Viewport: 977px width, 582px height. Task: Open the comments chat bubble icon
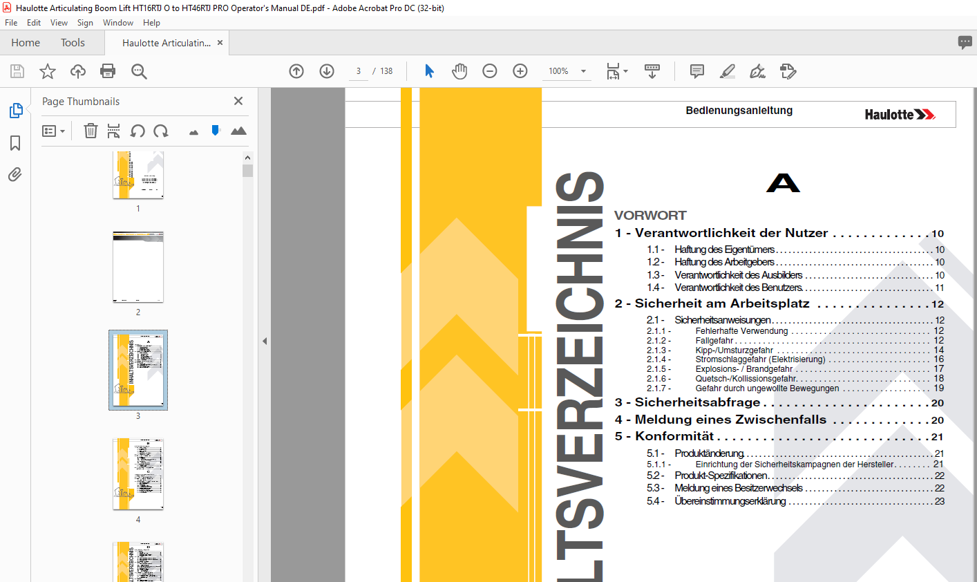965,42
